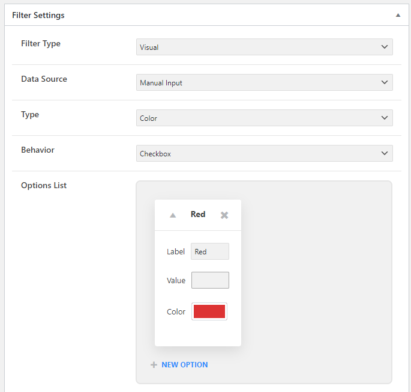This screenshot has width=411, height=392.
Task: Remove the Red option with X icon
Action: coord(224,215)
